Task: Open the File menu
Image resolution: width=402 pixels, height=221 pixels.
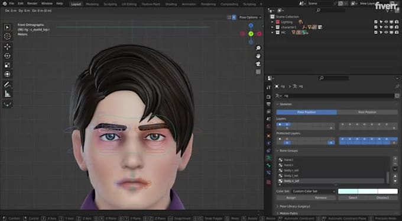Action: (12, 4)
